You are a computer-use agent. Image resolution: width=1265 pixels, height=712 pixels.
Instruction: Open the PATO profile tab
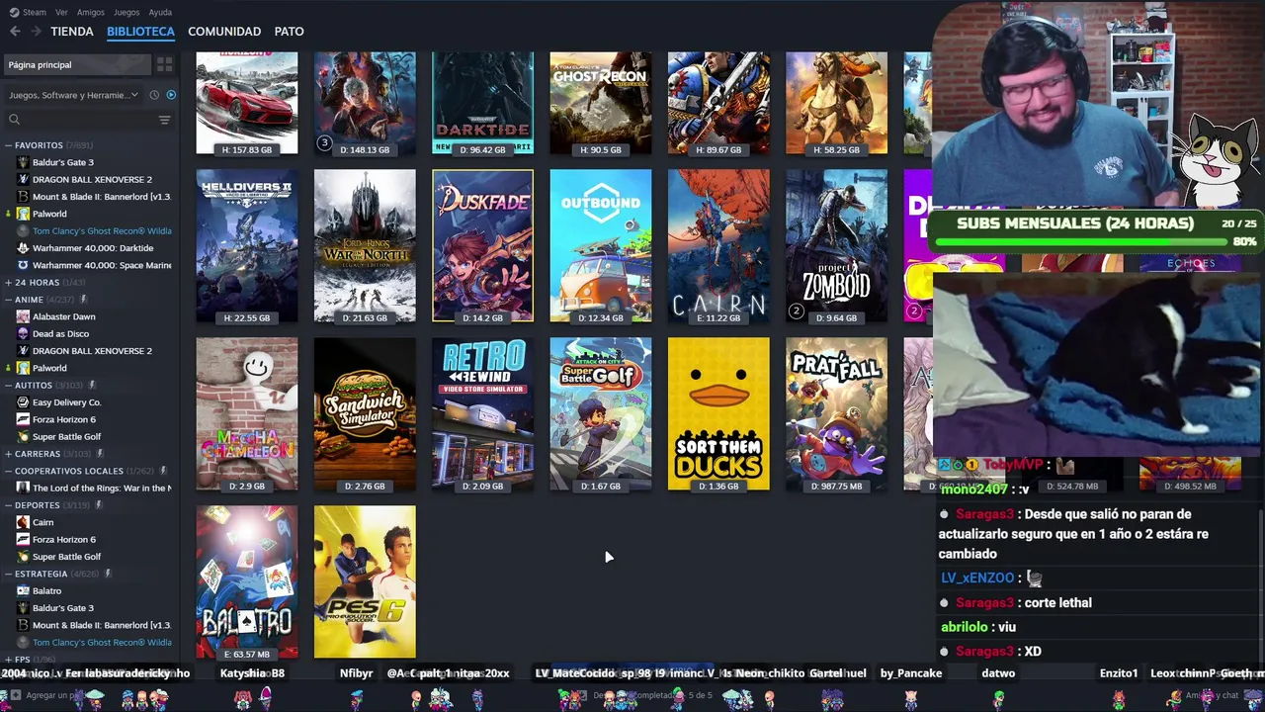(289, 32)
